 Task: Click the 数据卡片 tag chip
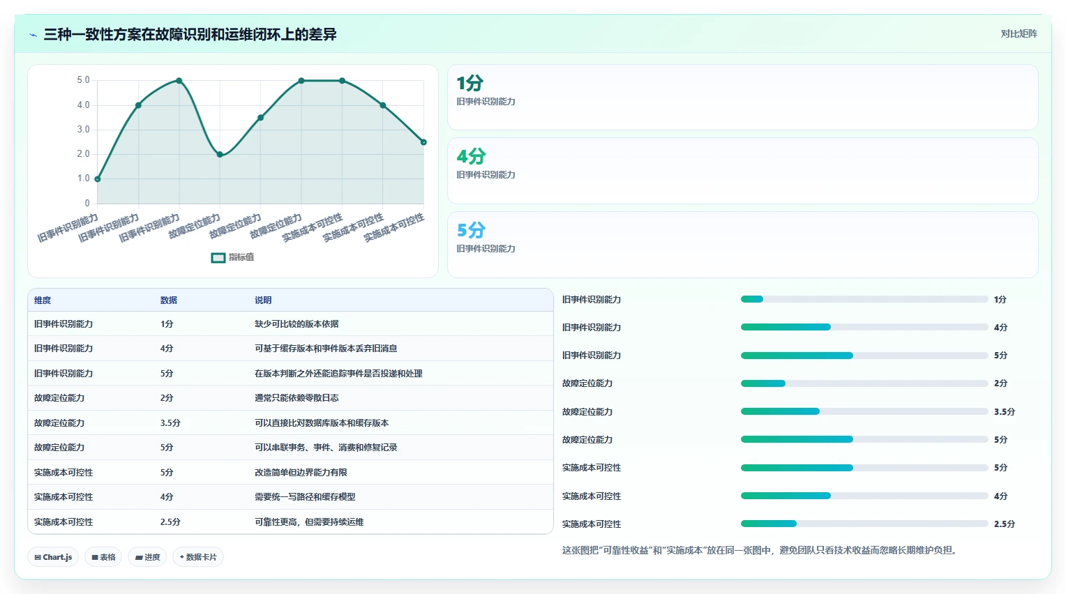coord(198,557)
